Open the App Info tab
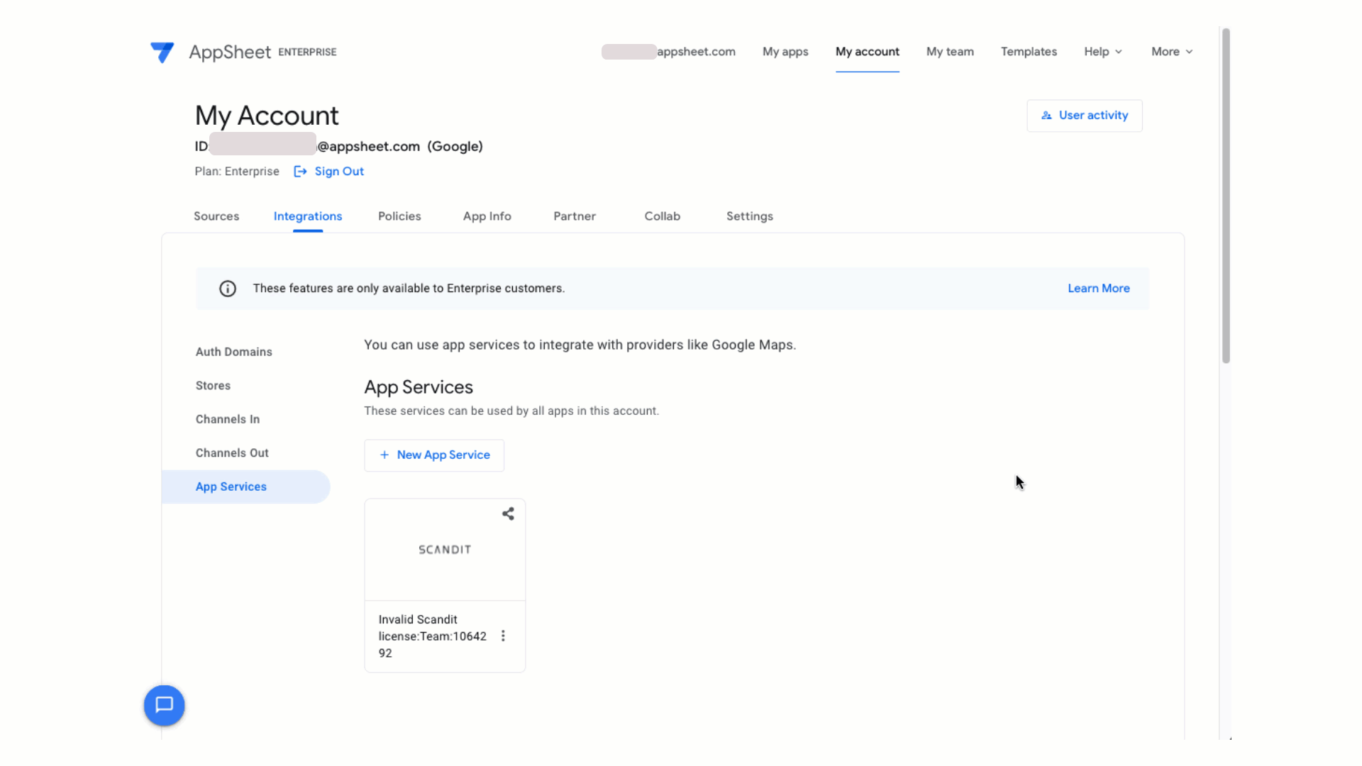This screenshot has height=766, width=1362. tap(487, 216)
